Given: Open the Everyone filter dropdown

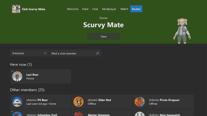Looking at the screenshot, I should [x=29, y=53].
